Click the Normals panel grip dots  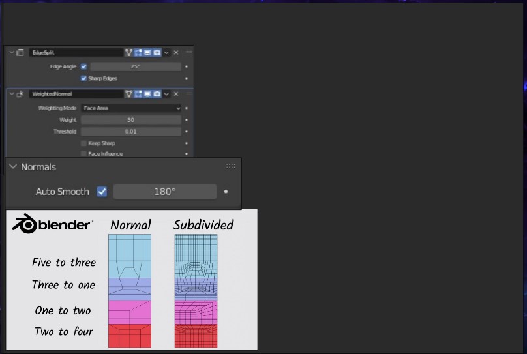[231, 167]
